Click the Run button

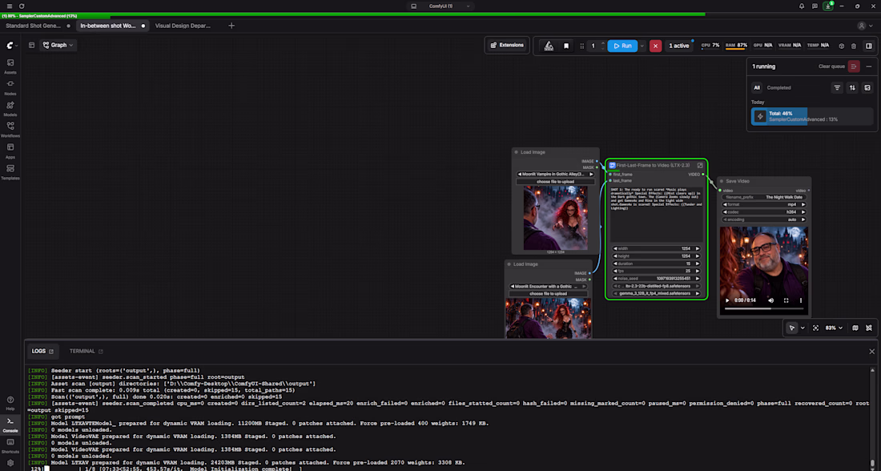click(x=622, y=46)
